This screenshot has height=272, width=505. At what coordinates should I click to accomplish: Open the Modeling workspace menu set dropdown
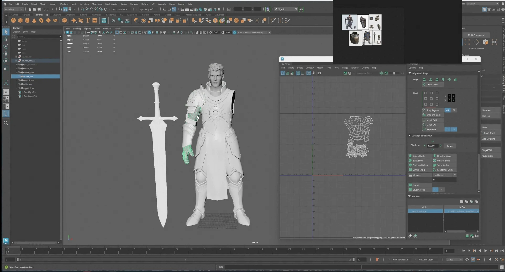14,9
